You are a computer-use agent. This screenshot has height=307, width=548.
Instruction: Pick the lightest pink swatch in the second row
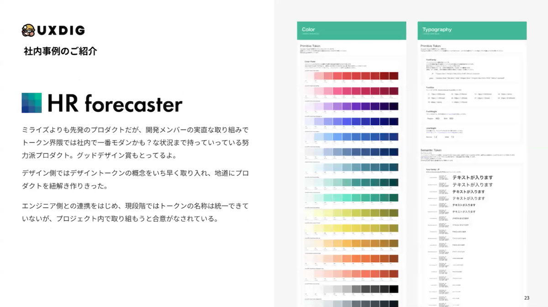pyautogui.click(x=310, y=91)
